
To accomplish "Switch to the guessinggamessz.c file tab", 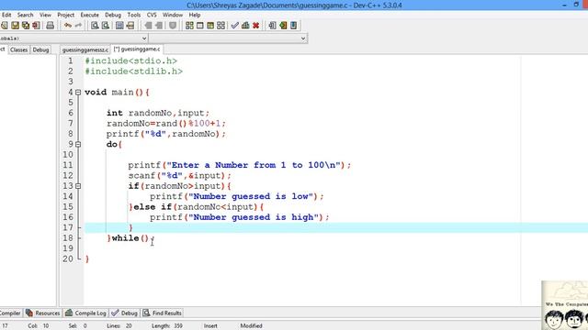I will coord(85,49).
